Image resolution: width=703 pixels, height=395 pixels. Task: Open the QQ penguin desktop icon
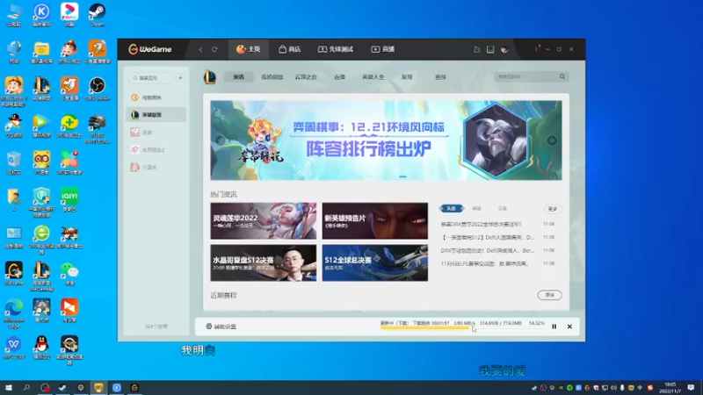[x=41, y=348]
